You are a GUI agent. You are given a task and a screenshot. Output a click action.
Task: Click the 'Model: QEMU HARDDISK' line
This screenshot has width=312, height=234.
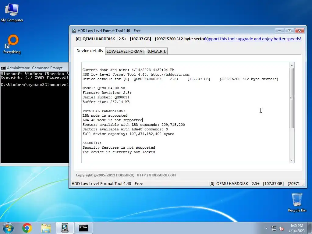(x=104, y=88)
